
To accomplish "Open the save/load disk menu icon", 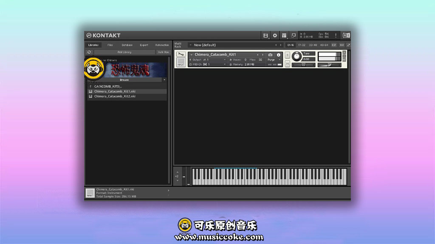I will pos(266,36).
